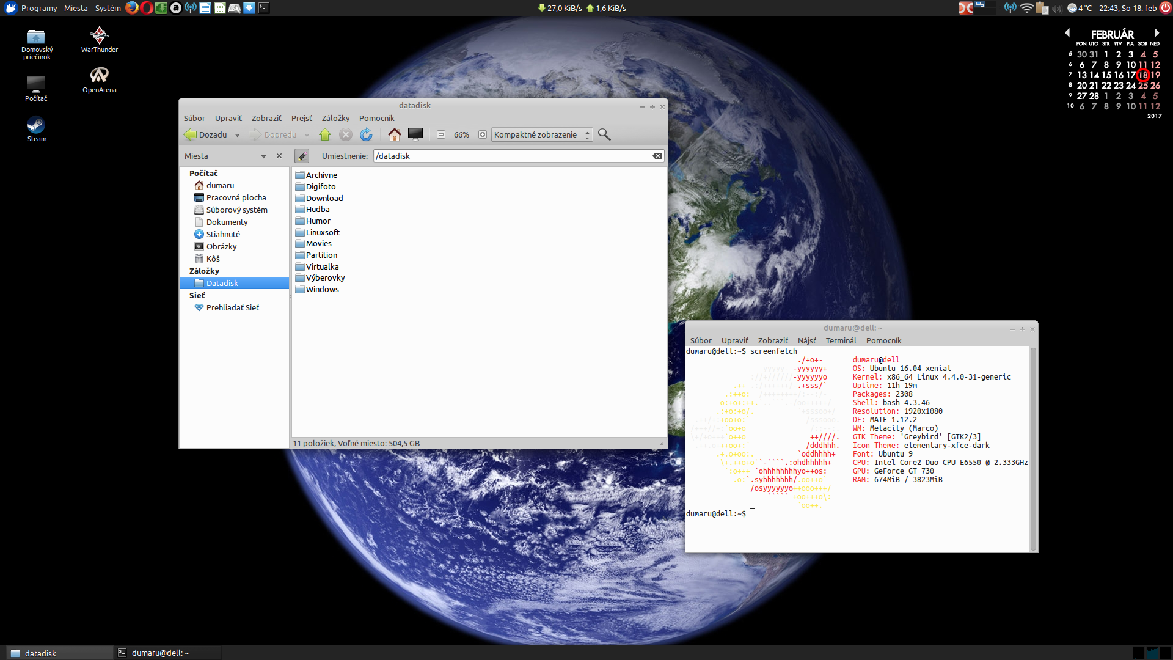The width and height of the screenshot is (1173, 660).
Task: Open the Záložky menu
Action: (x=335, y=118)
